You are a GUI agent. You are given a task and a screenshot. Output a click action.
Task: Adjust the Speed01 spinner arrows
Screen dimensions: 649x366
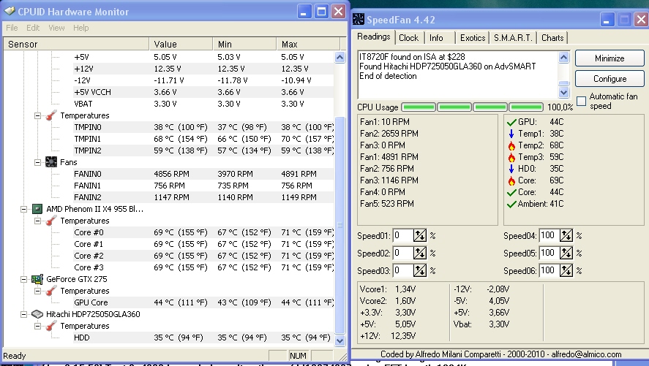click(420, 235)
